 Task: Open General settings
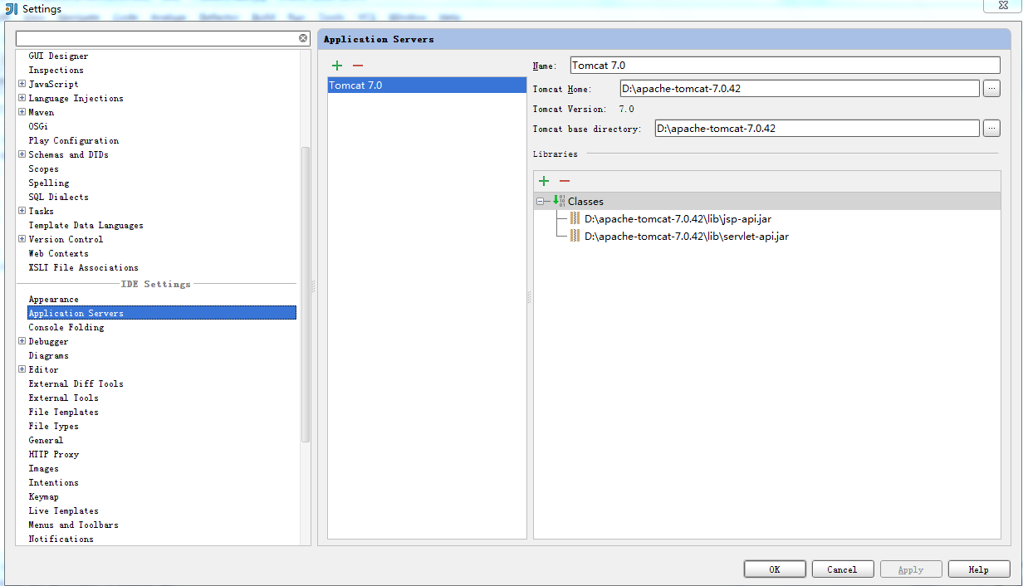click(46, 440)
